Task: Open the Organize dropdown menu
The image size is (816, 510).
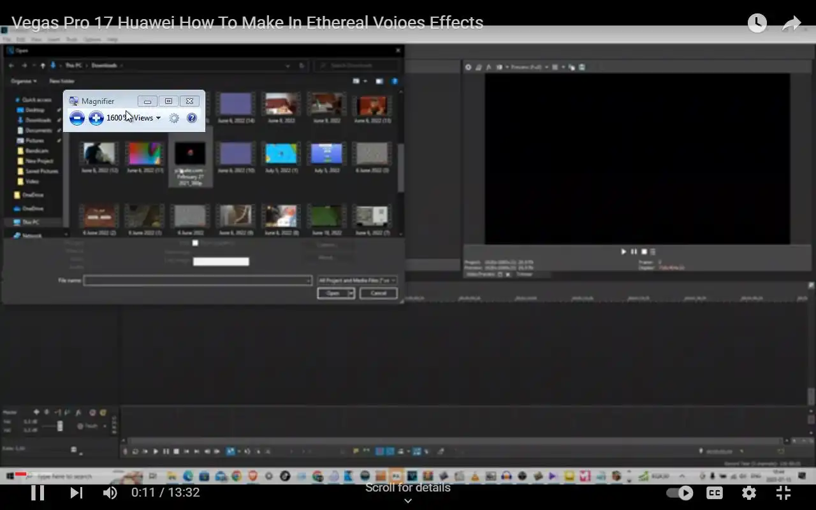Action: tap(24, 82)
